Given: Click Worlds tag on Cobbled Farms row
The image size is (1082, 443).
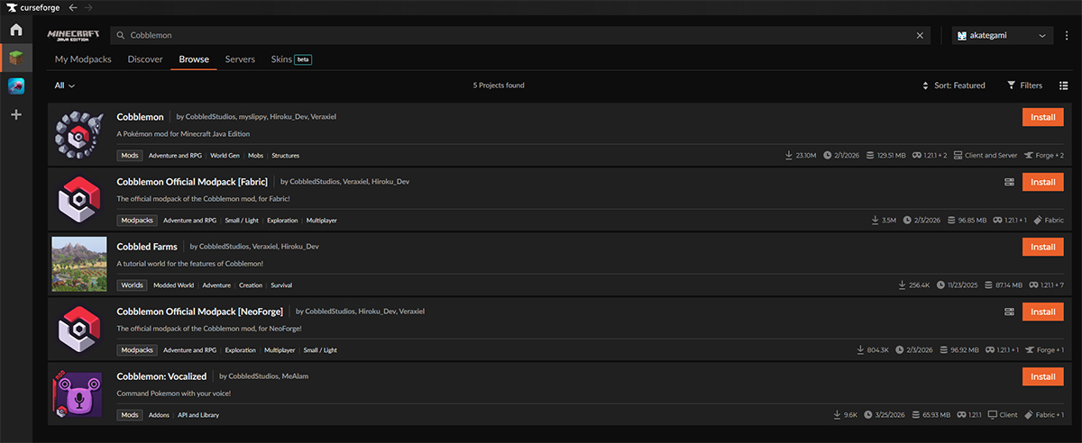Looking at the screenshot, I should [131, 285].
